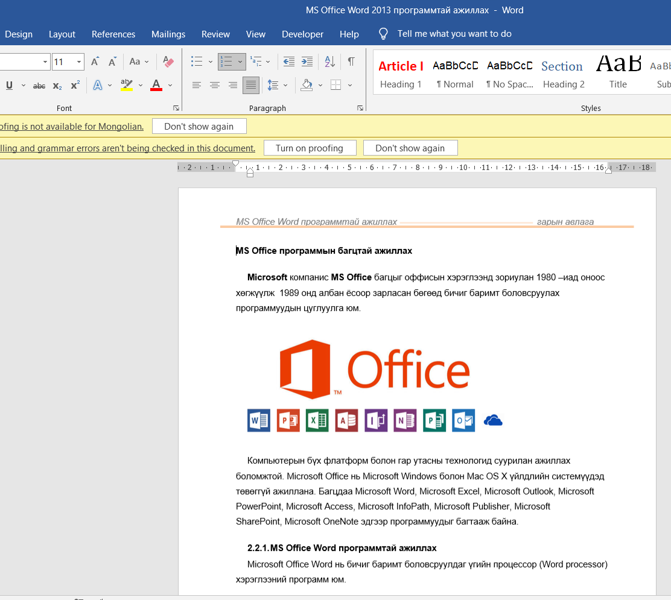The height and width of the screenshot is (600, 671).
Task: Toggle strikethrough on selected text
Action: click(x=39, y=86)
